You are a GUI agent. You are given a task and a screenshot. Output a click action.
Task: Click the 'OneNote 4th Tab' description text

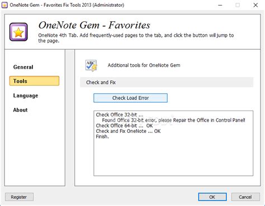tap(136, 38)
